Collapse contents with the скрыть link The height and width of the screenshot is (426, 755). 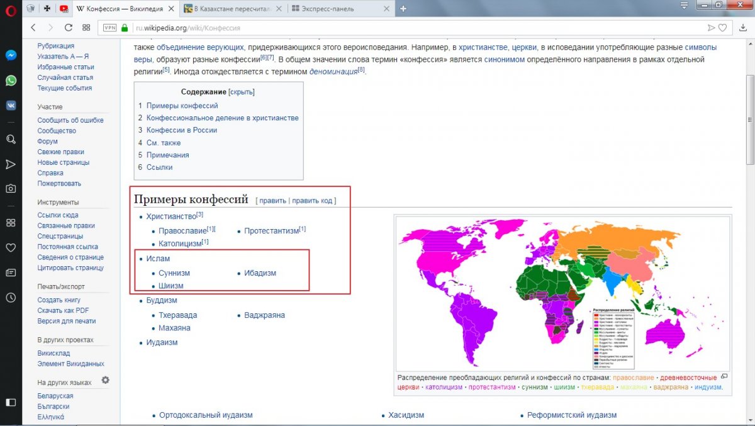(x=242, y=92)
